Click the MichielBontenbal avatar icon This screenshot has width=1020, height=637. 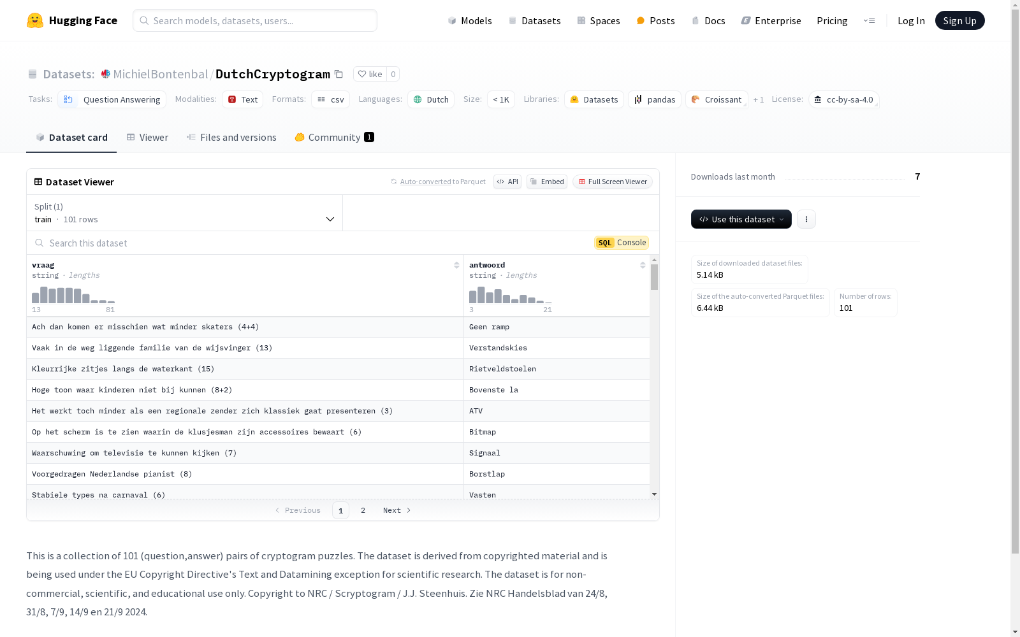pos(106,74)
